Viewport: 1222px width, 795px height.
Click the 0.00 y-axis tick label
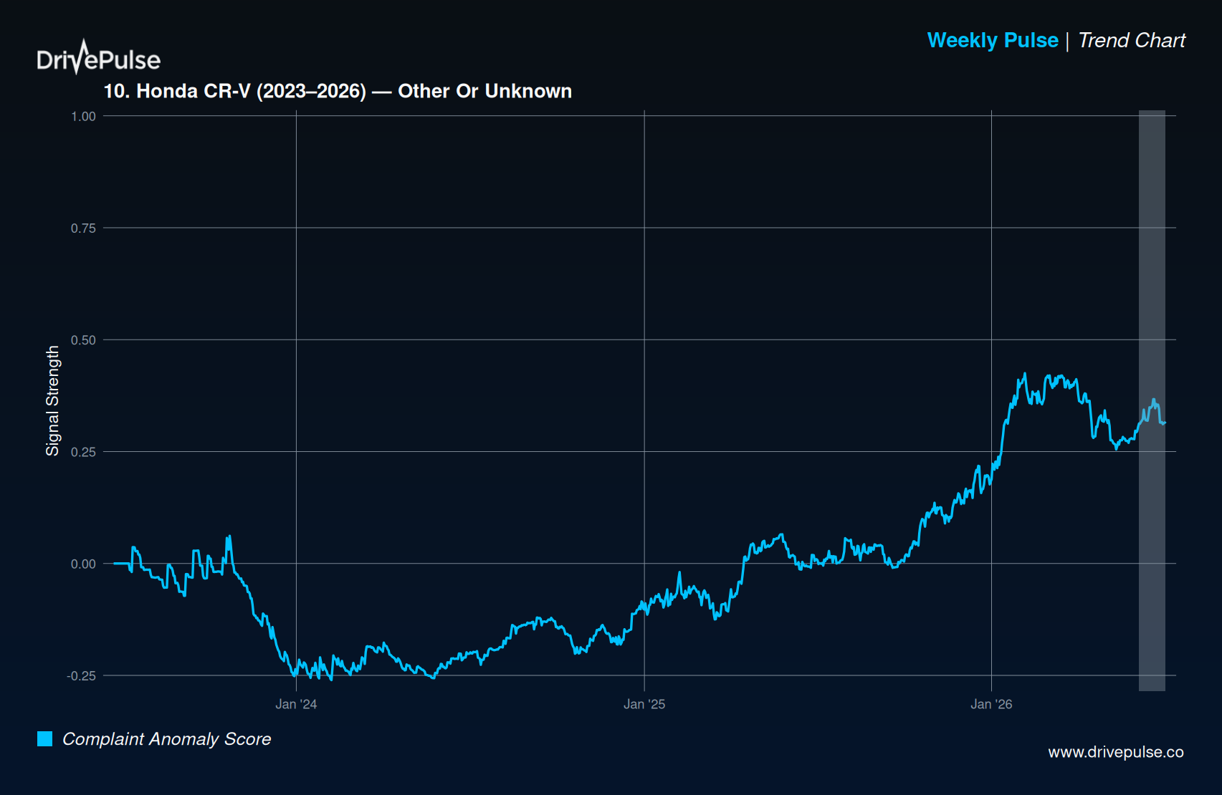[83, 564]
